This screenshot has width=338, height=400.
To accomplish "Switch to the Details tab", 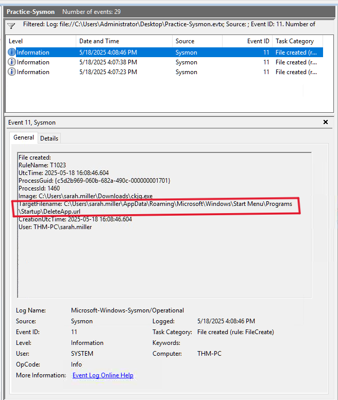I will point(49,138).
